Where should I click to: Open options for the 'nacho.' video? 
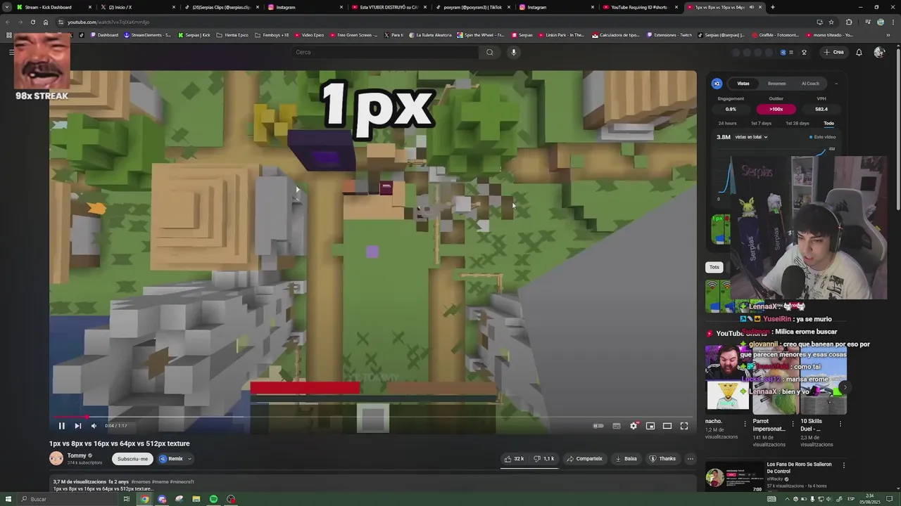[x=745, y=424]
